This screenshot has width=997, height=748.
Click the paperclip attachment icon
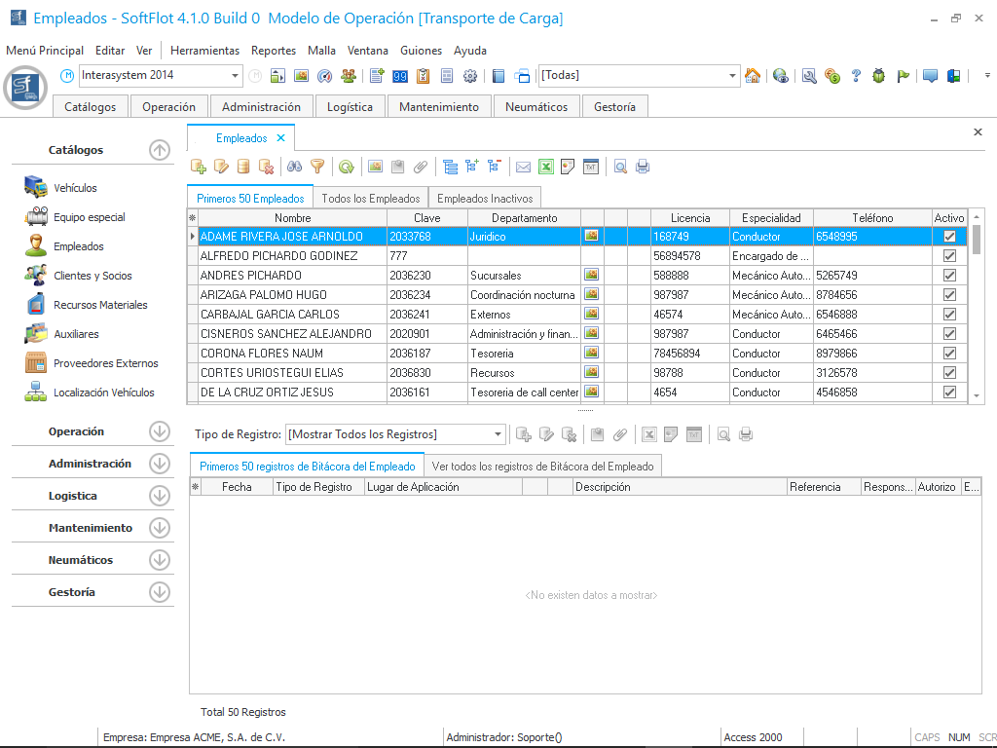421,167
